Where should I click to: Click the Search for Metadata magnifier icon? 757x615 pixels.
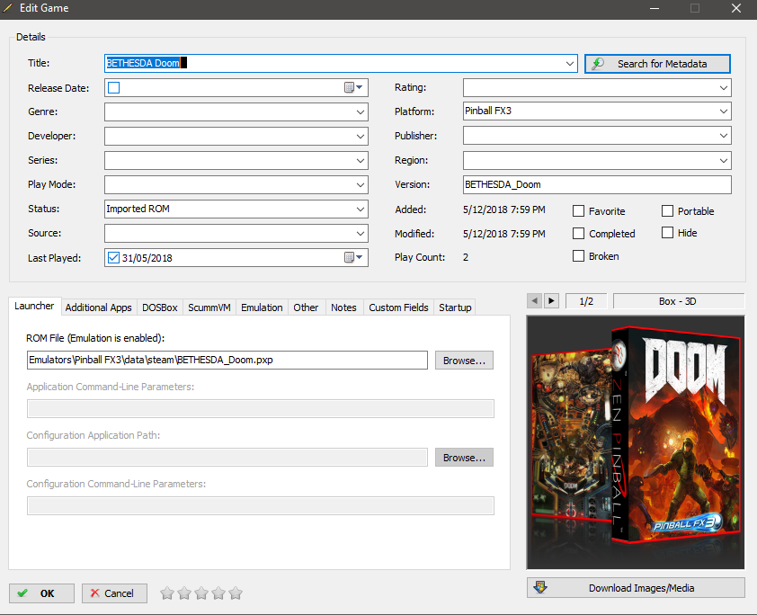[x=598, y=64]
